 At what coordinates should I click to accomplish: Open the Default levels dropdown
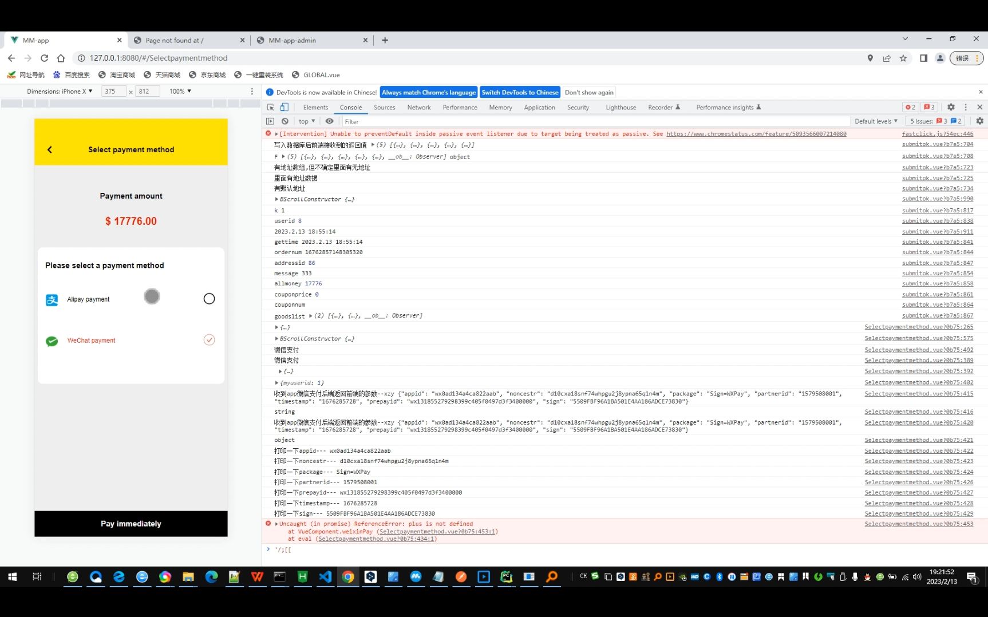(876, 121)
